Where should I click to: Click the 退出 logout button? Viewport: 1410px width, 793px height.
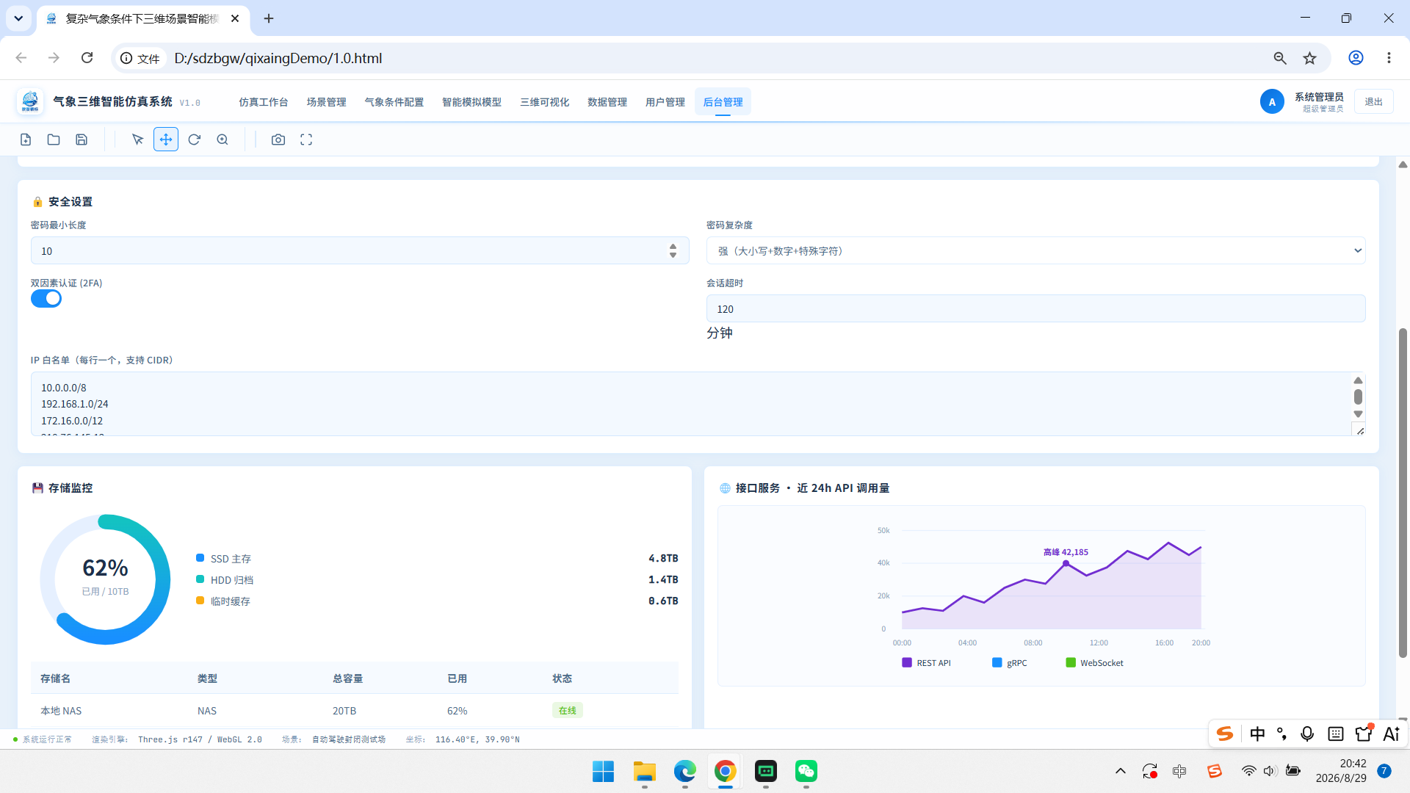tap(1373, 102)
